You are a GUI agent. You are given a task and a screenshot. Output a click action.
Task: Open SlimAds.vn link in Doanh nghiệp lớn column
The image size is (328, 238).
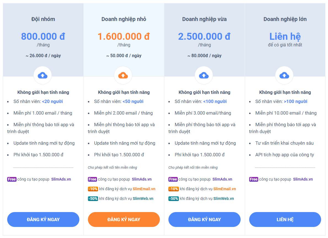pos(303,179)
